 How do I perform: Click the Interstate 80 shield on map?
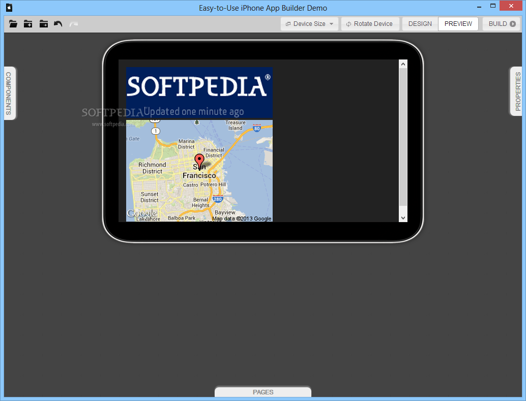click(257, 128)
